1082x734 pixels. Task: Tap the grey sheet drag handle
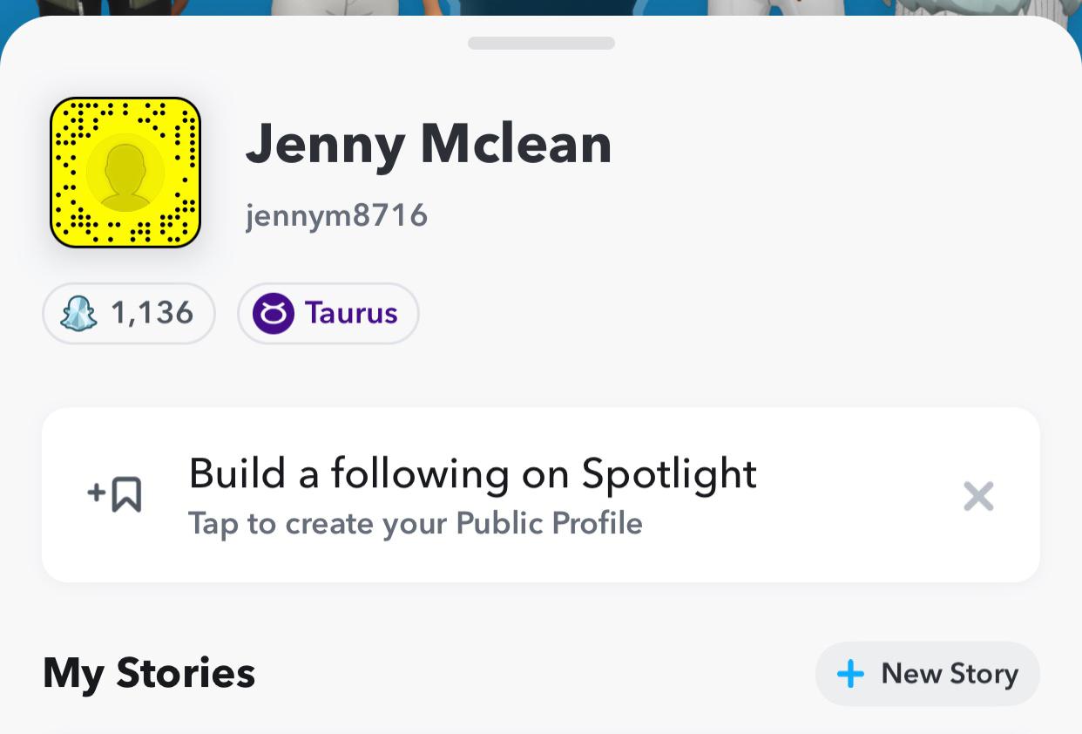pos(541,43)
